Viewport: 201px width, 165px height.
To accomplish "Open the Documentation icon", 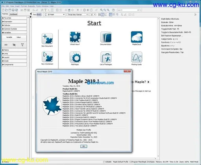I will pyautogui.click(x=106, y=37).
